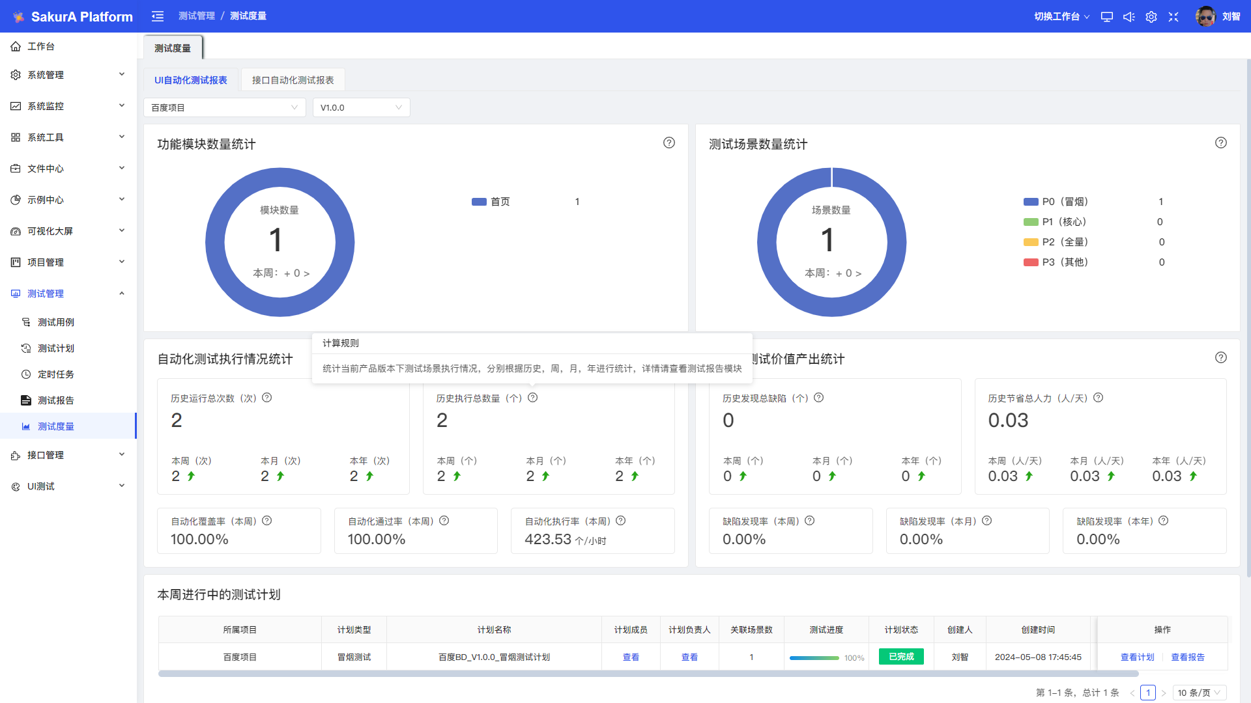Expand 系统监控 menu

[68, 106]
